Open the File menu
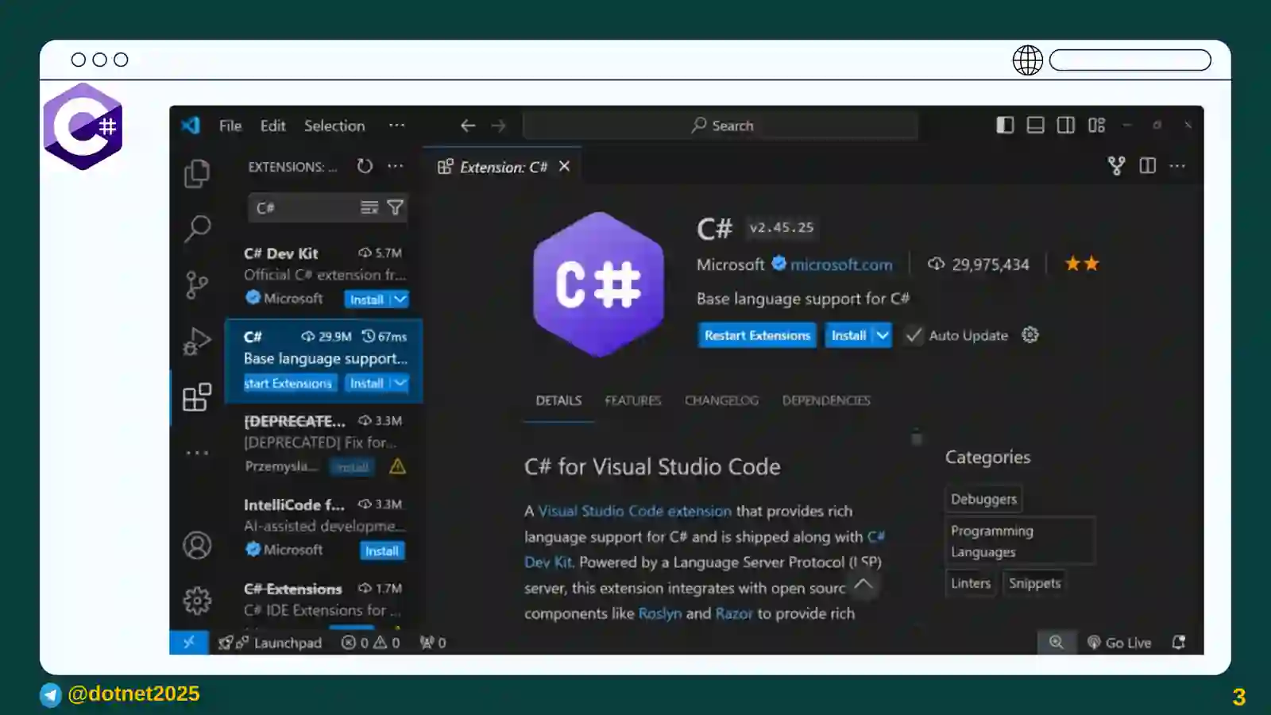Image resolution: width=1271 pixels, height=715 pixels. (x=230, y=126)
